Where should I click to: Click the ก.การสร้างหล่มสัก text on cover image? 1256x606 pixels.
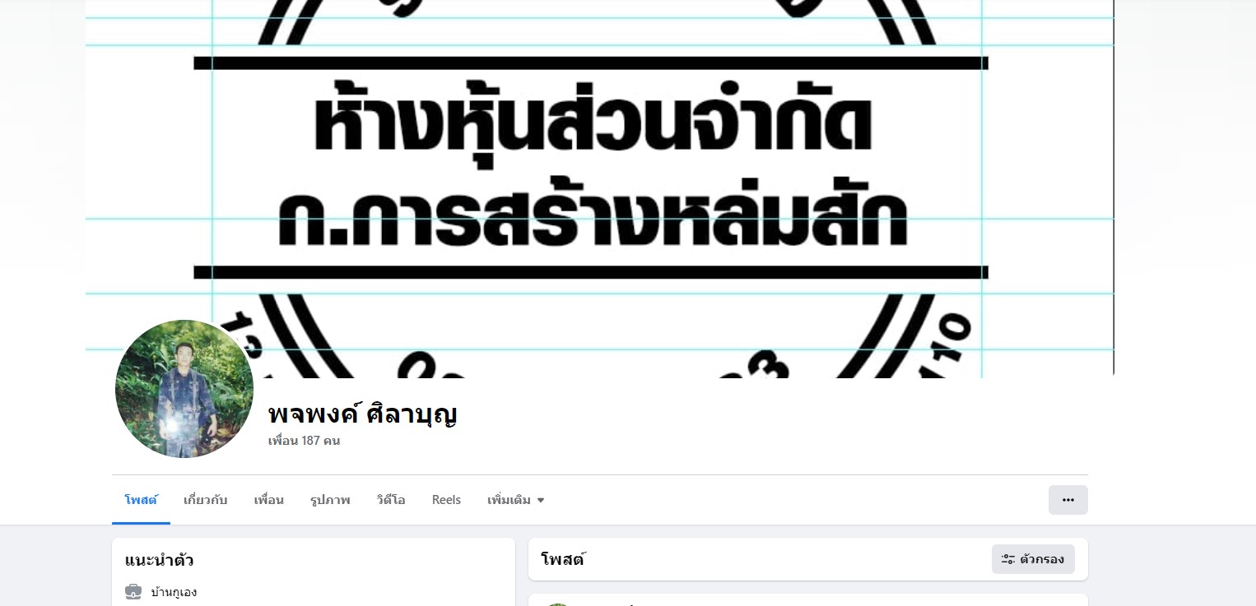[593, 219]
